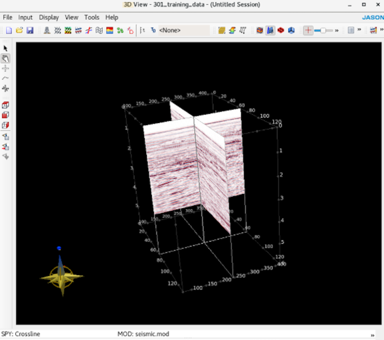Click the Help menu item
384x340 pixels.
click(x=112, y=17)
